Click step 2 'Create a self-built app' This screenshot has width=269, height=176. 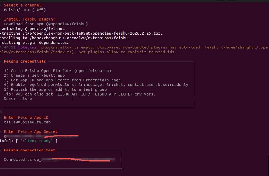tap(34, 75)
